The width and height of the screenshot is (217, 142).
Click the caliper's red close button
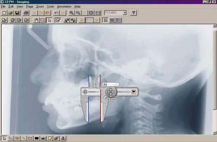tap(134, 92)
